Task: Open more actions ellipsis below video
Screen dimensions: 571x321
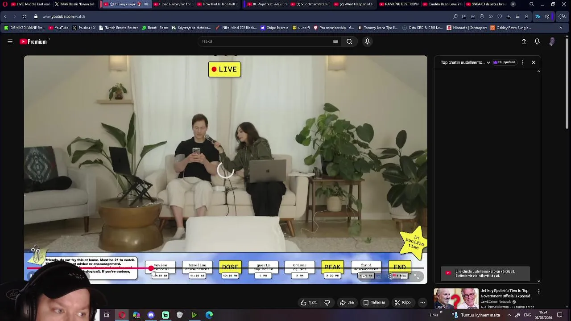Action: click(422, 302)
